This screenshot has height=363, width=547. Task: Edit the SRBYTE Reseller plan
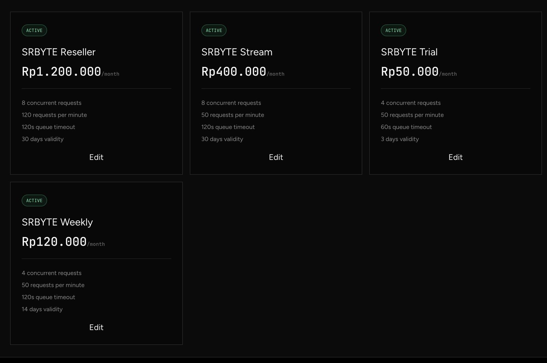96,157
